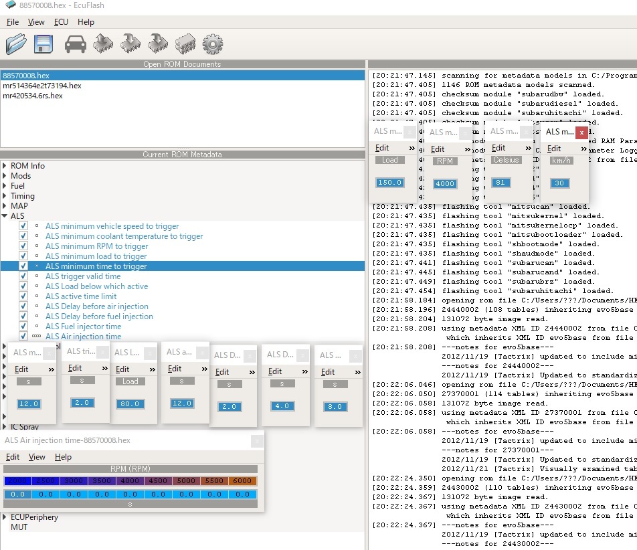Expand the ECUPeriphery tree node
Image resolution: width=637 pixels, height=550 pixels.
tap(5, 517)
